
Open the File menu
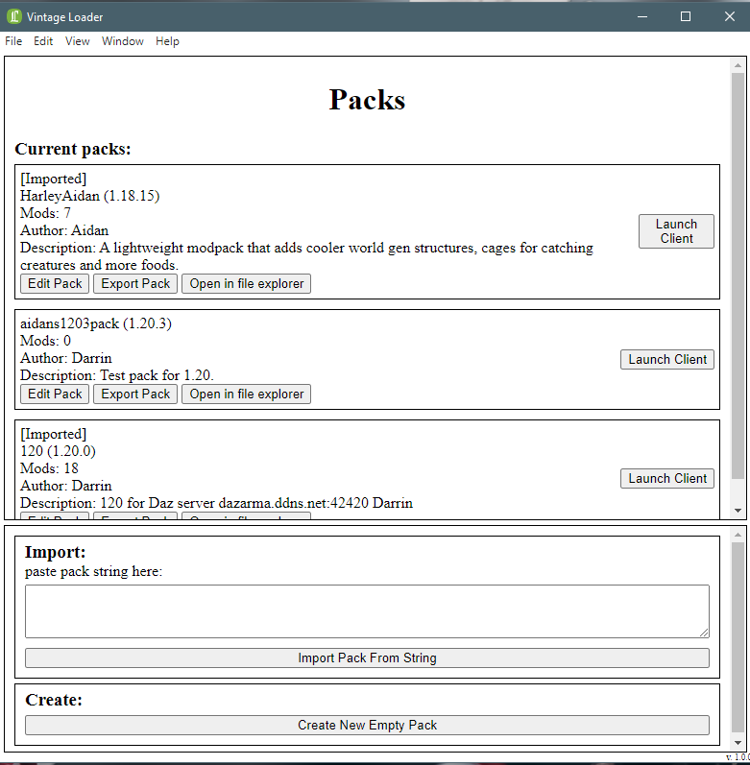point(13,41)
